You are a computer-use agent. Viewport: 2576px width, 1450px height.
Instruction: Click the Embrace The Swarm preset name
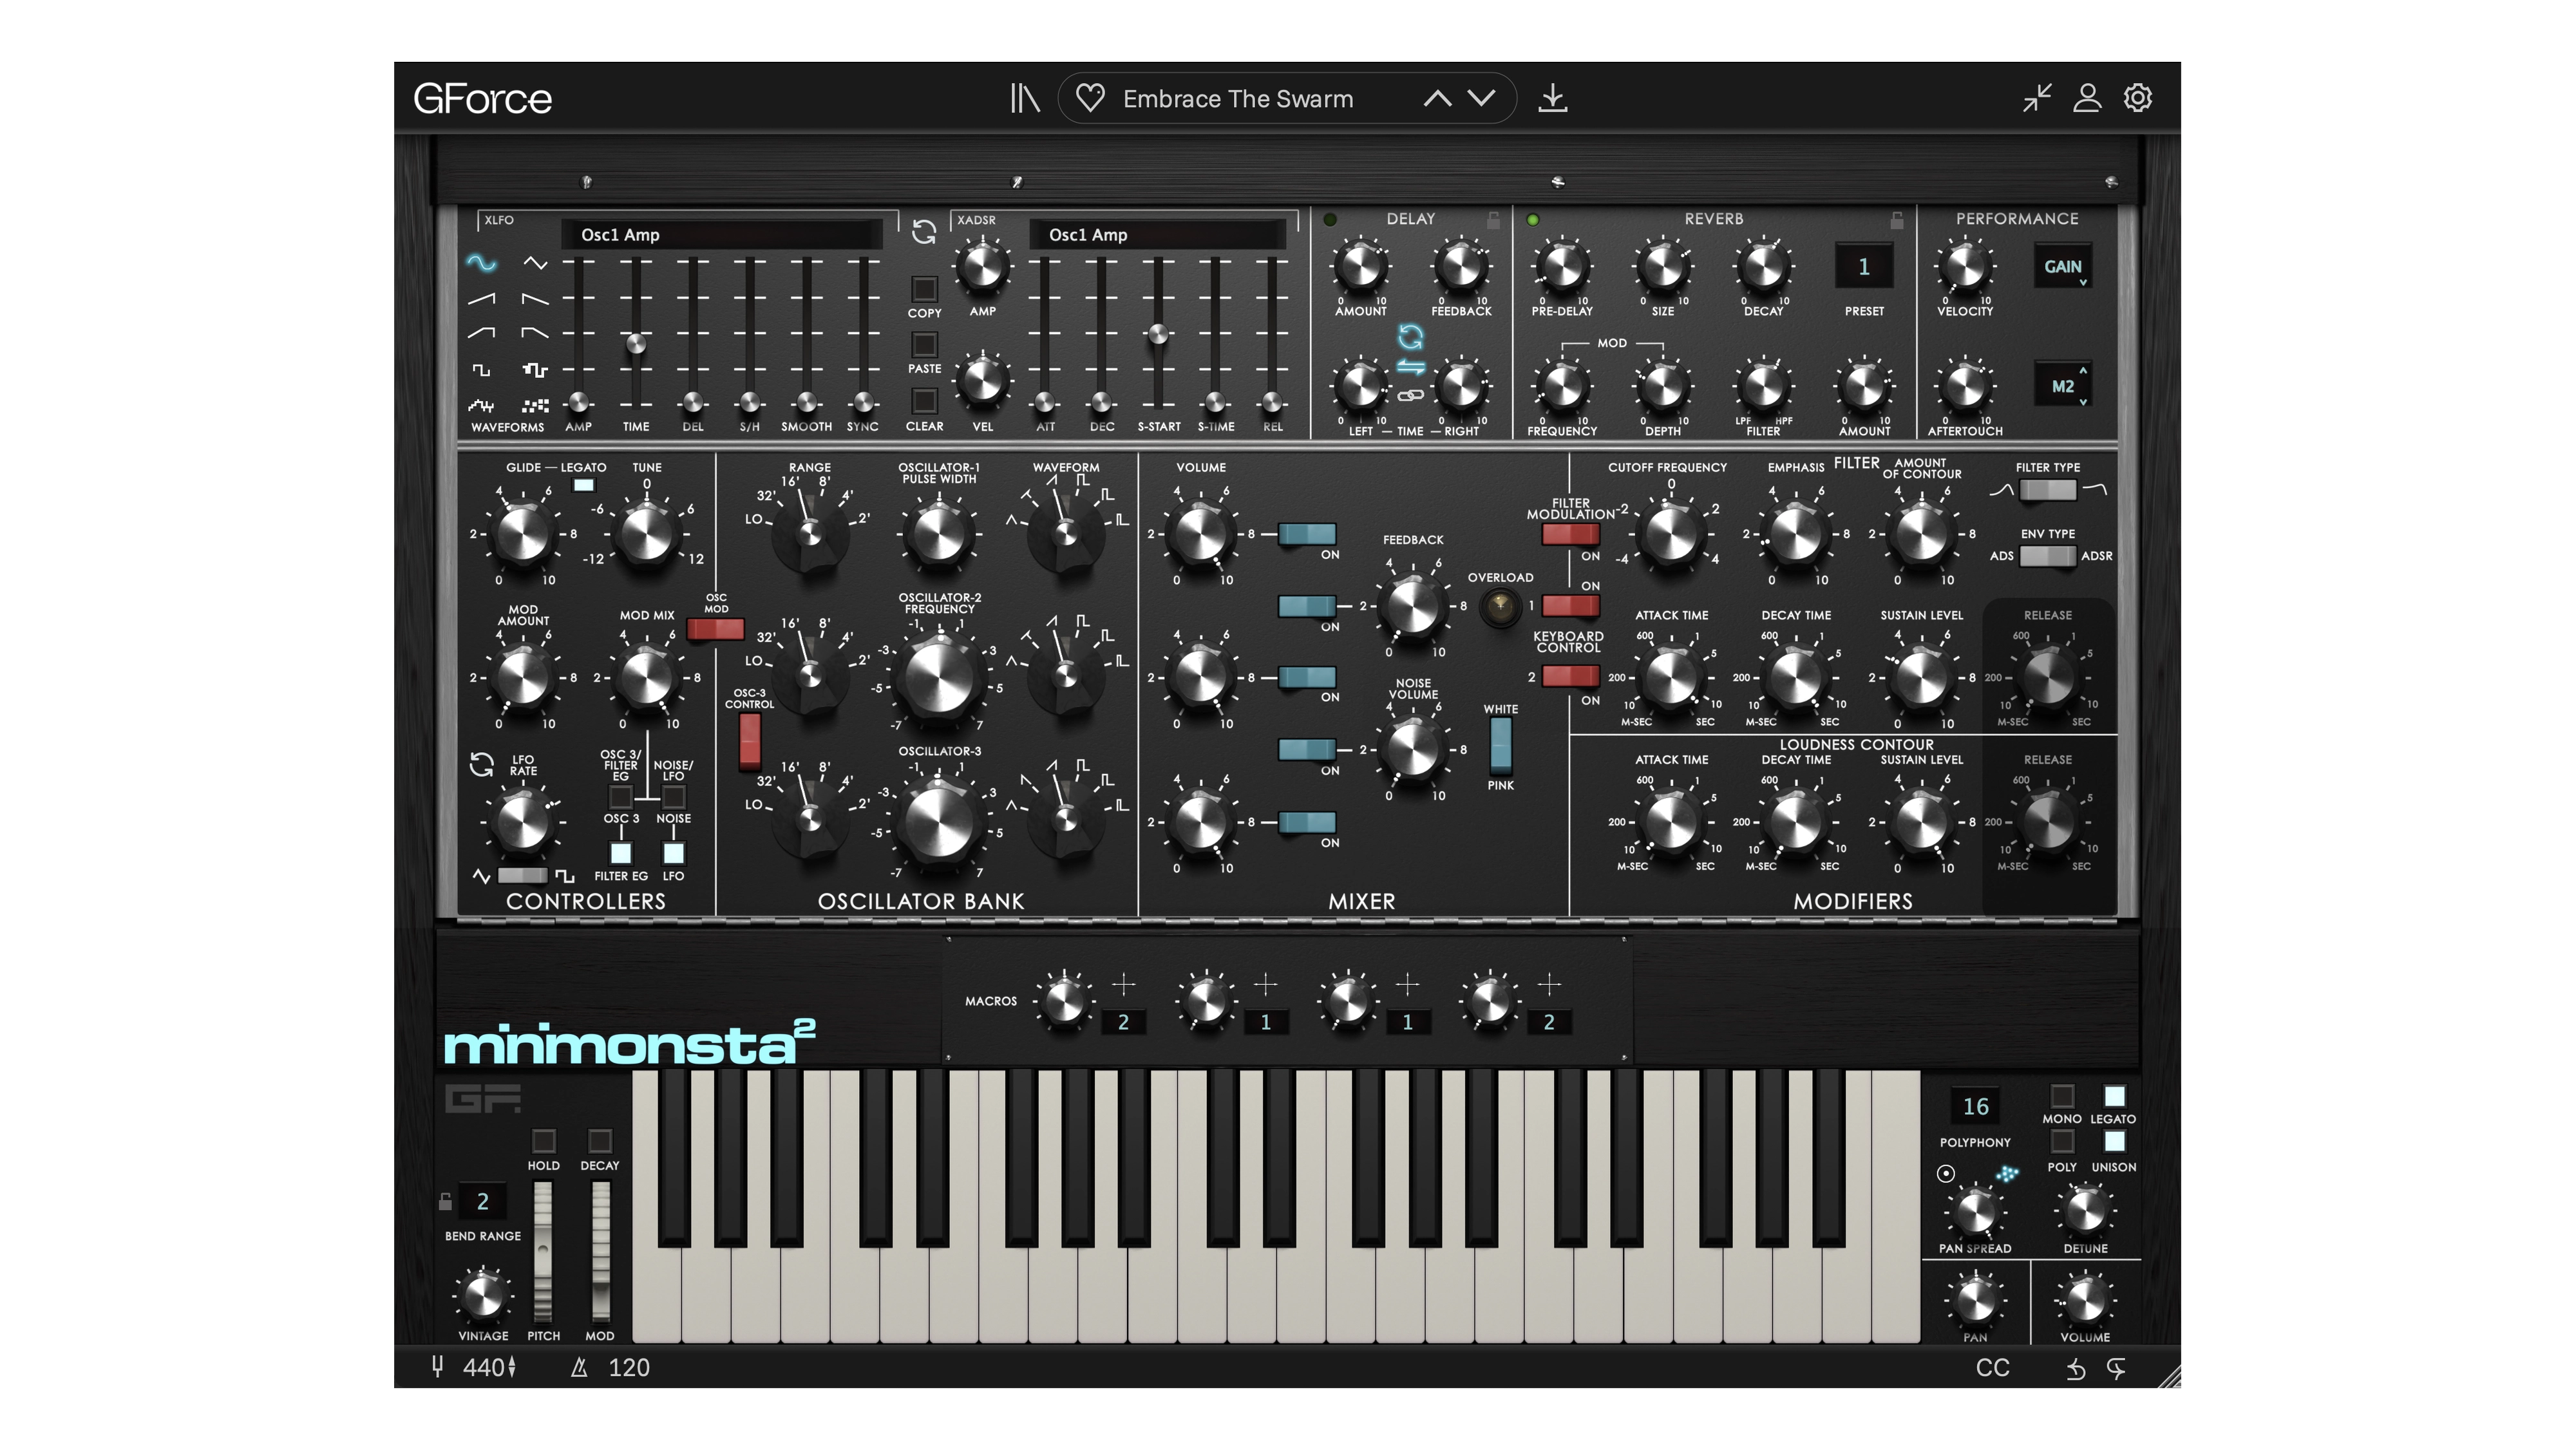pos(1238,99)
